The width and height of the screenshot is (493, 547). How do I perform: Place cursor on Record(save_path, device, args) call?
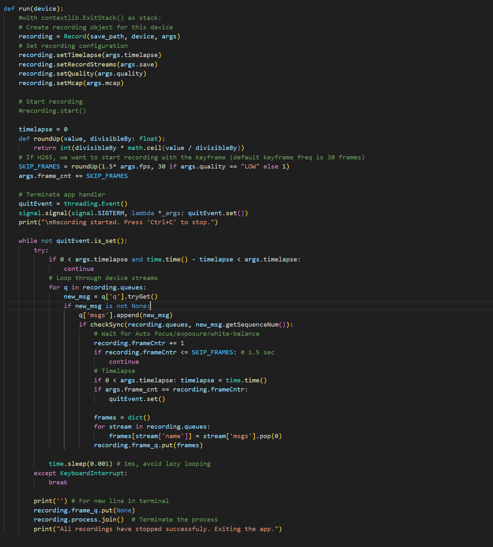pyautogui.click(x=122, y=37)
